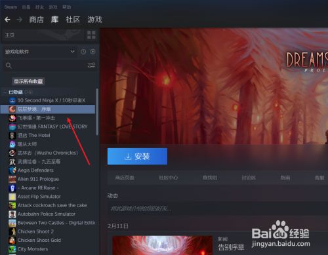
Task: Go back with the left arrow
Action: point(7,20)
